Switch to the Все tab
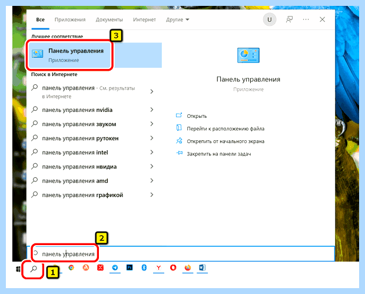 click(x=40, y=20)
